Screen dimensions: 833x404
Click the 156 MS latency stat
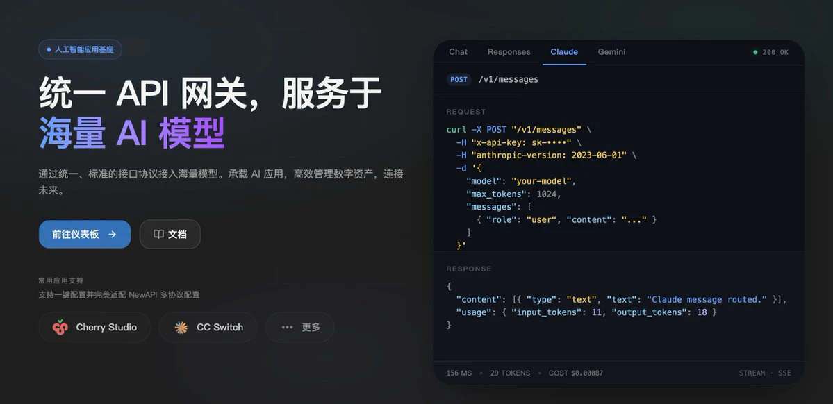(x=459, y=373)
